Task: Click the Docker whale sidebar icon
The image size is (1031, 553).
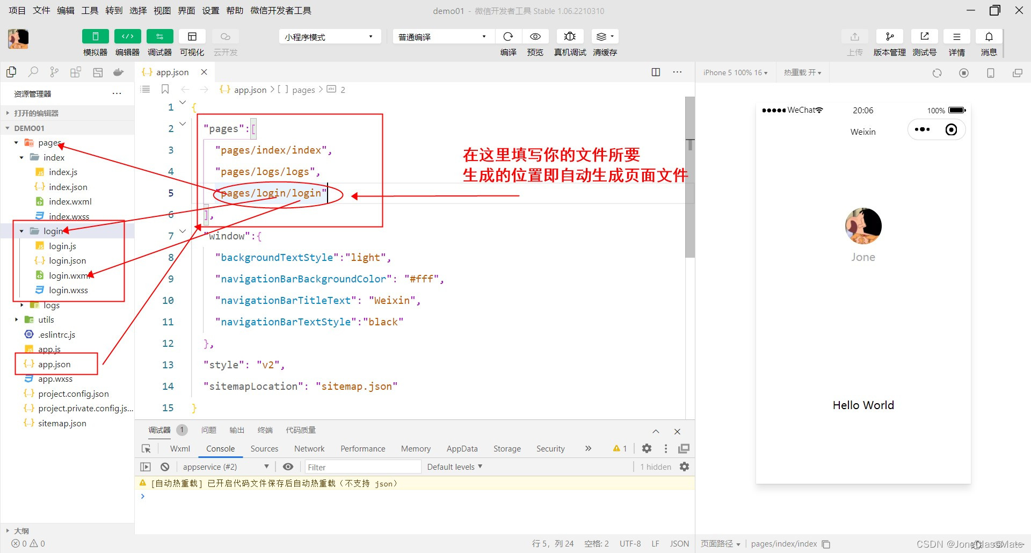Action: (119, 72)
